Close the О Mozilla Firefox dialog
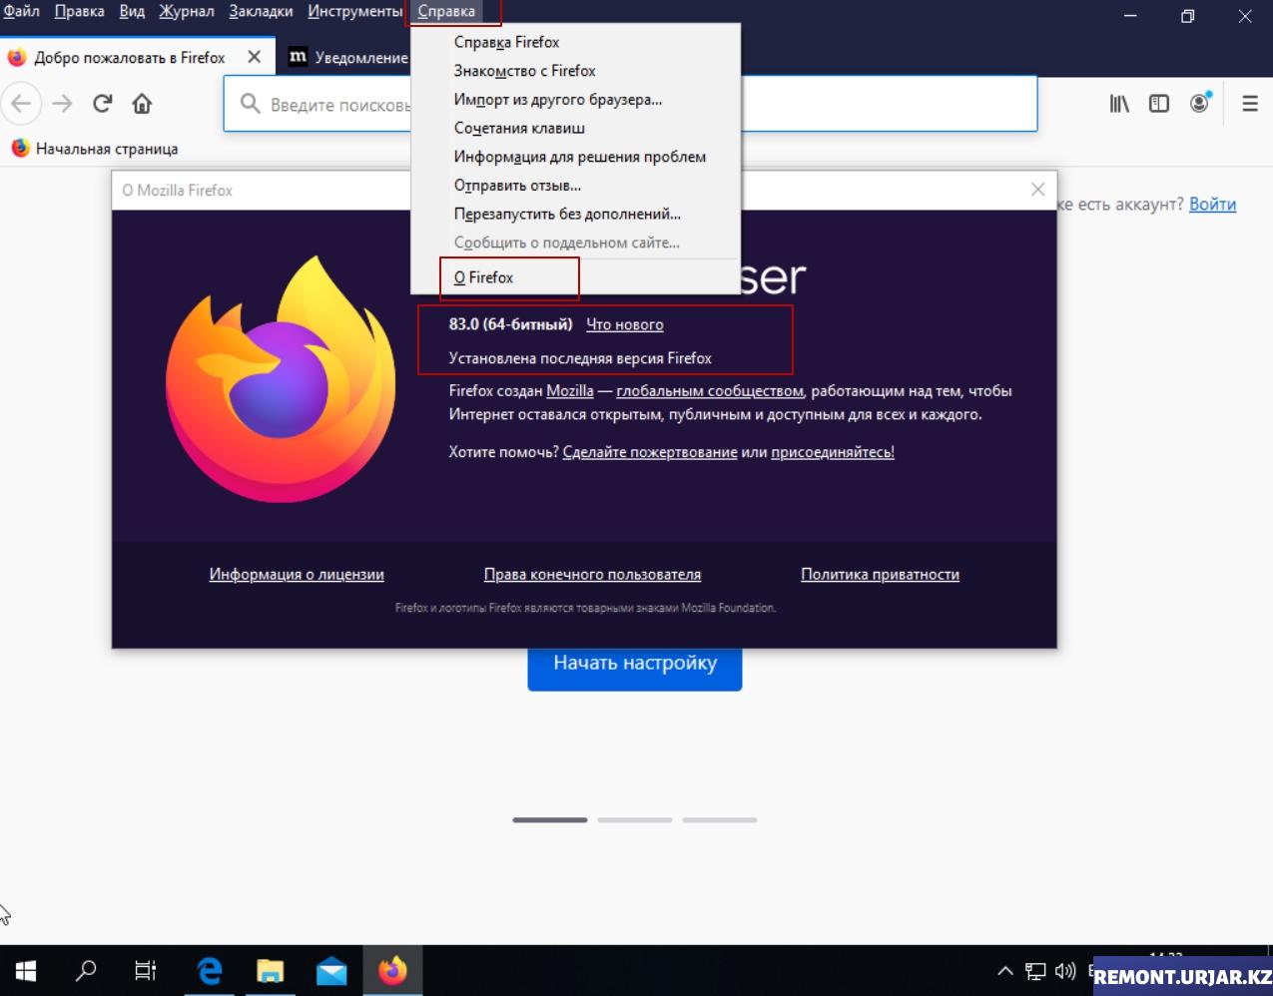Screen dimensions: 1273x996 click(1037, 190)
